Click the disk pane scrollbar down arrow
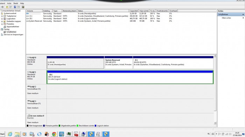Screen dimensions: 245x137 [215, 123]
